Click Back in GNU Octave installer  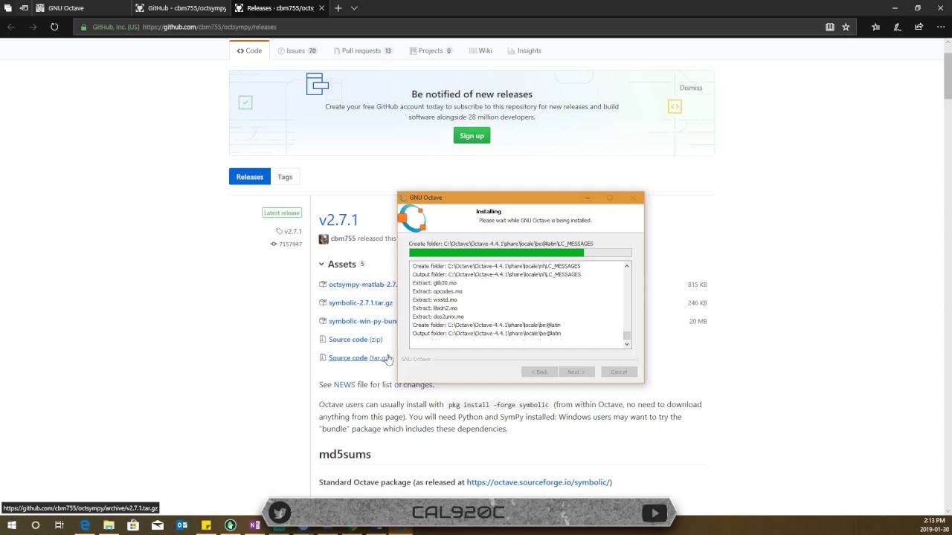pyautogui.click(x=540, y=372)
